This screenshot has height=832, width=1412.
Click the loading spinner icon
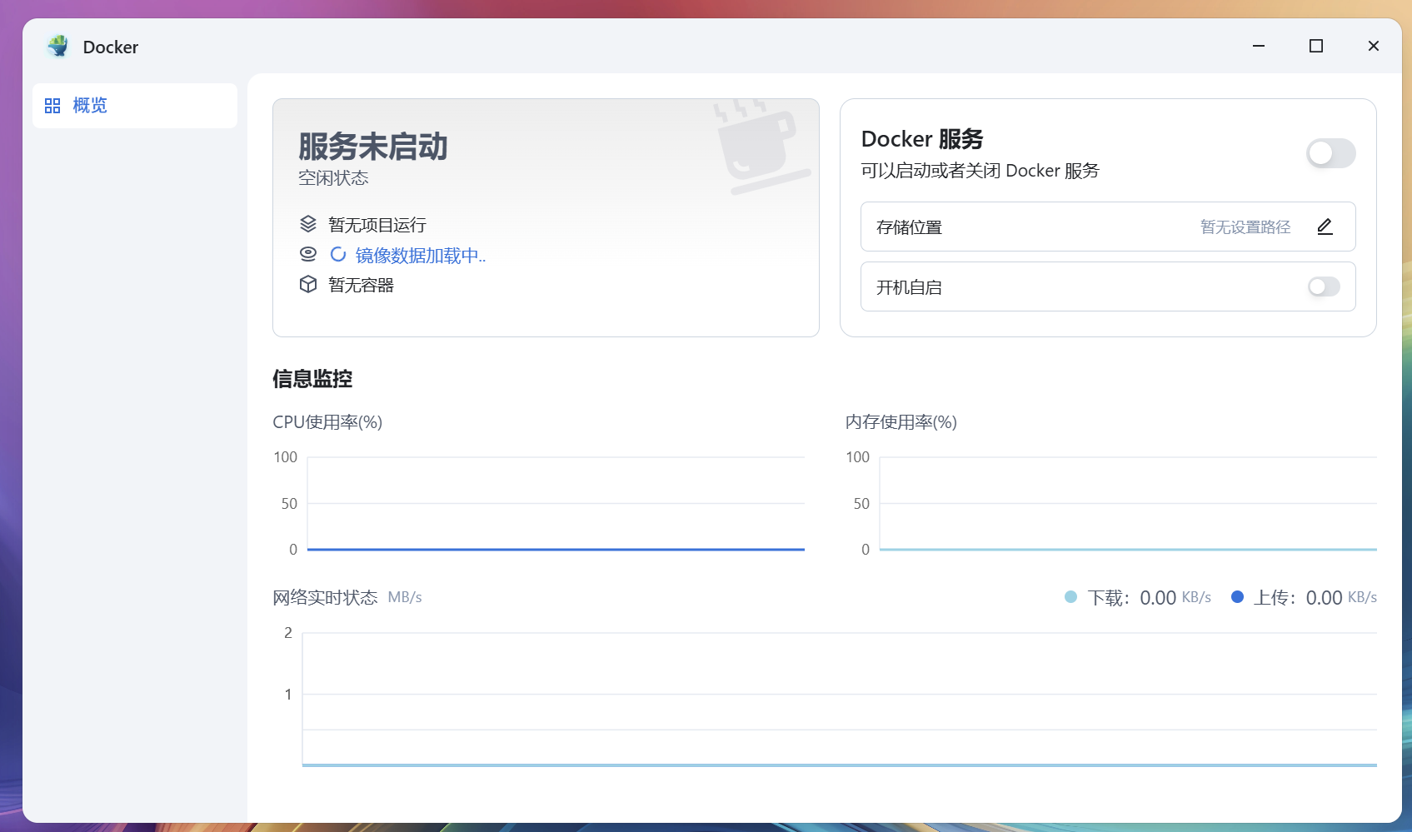coord(338,255)
